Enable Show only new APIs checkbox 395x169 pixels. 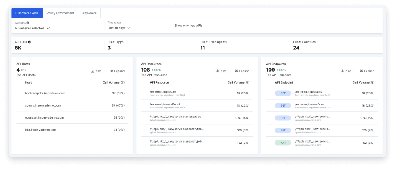point(172,26)
